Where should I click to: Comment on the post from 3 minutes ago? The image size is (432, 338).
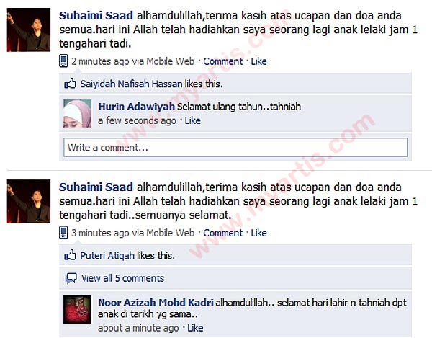click(x=223, y=233)
